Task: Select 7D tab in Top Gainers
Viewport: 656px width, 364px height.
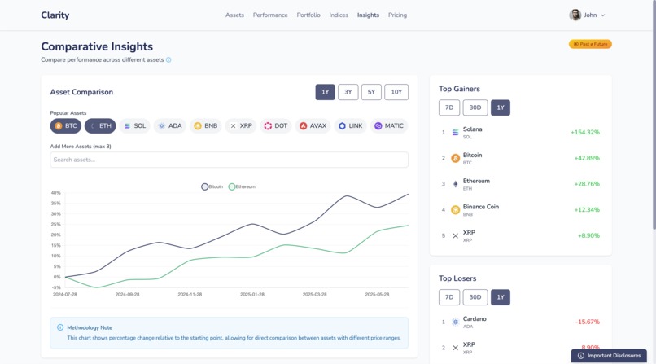Action: point(449,107)
